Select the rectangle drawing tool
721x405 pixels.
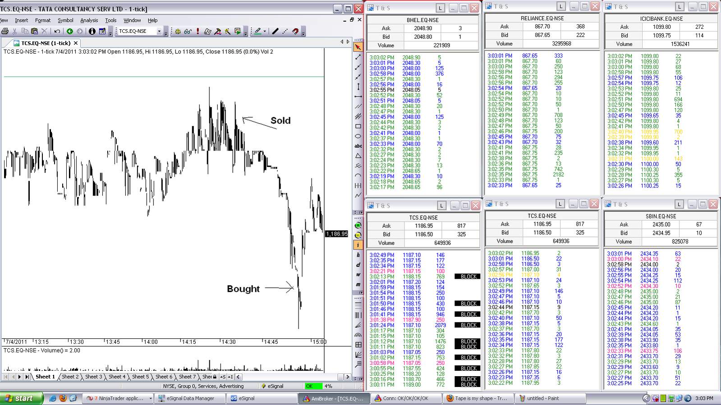tap(358, 126)
